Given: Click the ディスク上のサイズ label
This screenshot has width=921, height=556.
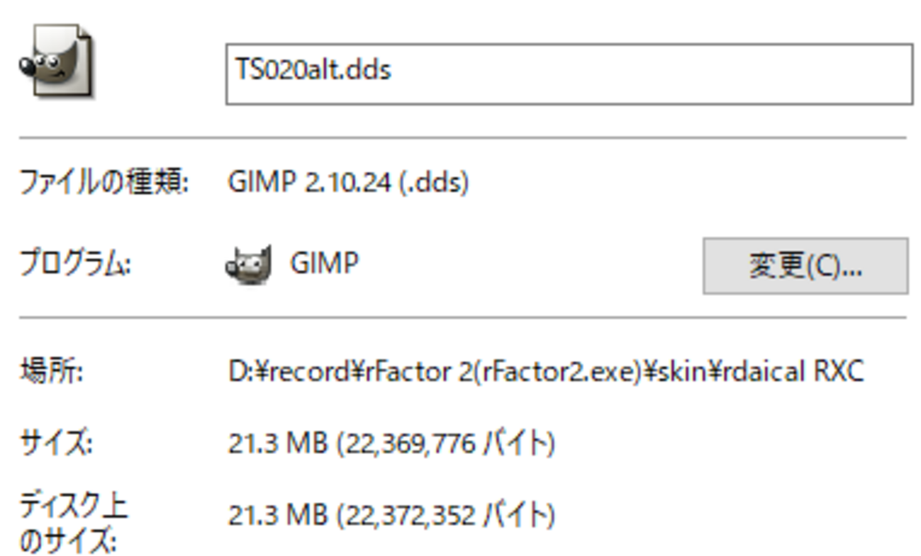Looking at the screenshot, I should 72,524.
